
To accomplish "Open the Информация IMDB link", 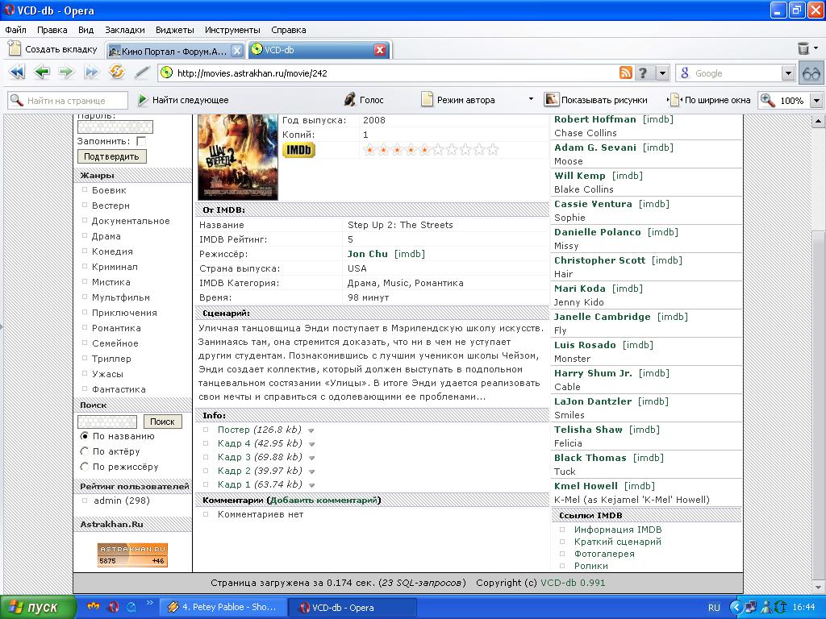I will tap(618, 530).
